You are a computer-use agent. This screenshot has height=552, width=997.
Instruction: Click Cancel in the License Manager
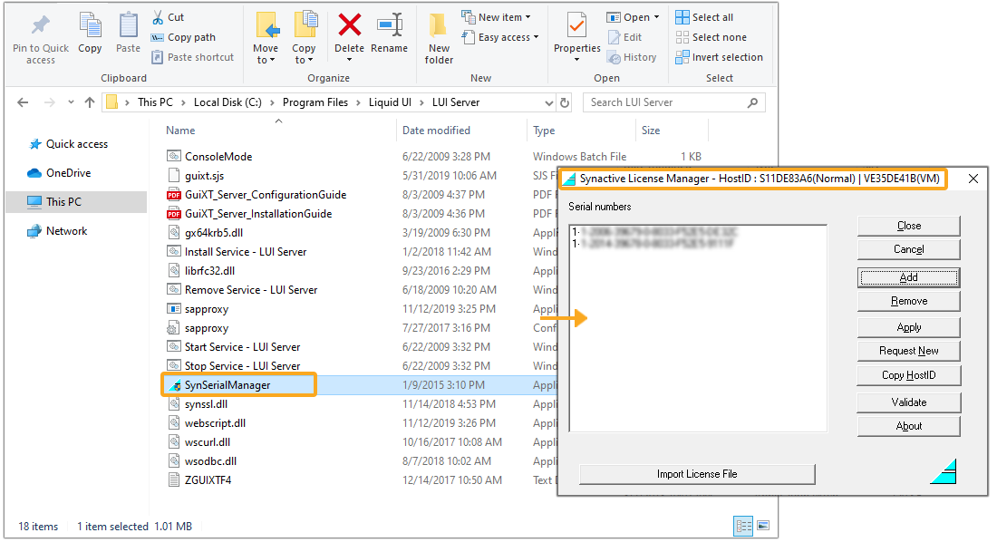[x=908, y=249]
